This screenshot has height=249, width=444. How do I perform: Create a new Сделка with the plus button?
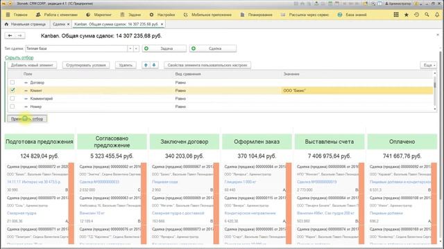click(213, 48)
